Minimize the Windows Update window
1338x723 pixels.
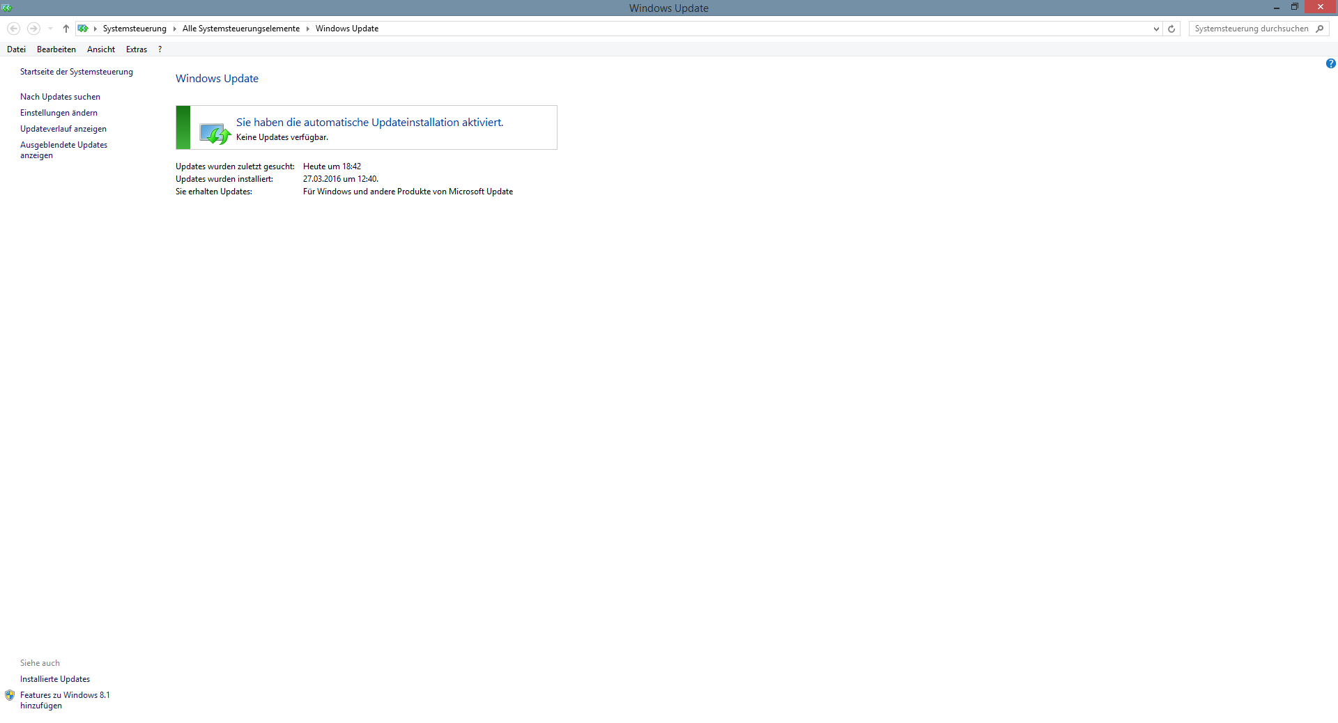(1277, 8)
